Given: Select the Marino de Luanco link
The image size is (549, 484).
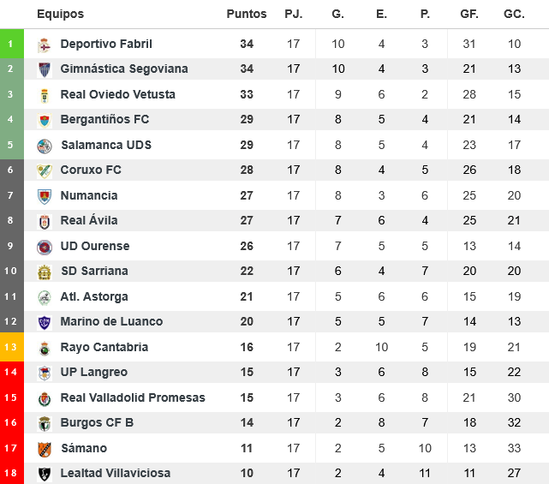Looking at the screenshot, I should point(111,322).
